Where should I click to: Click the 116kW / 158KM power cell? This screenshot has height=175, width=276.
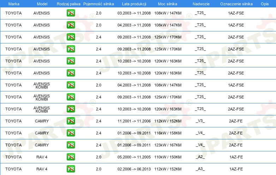click(x=168, y=133)
